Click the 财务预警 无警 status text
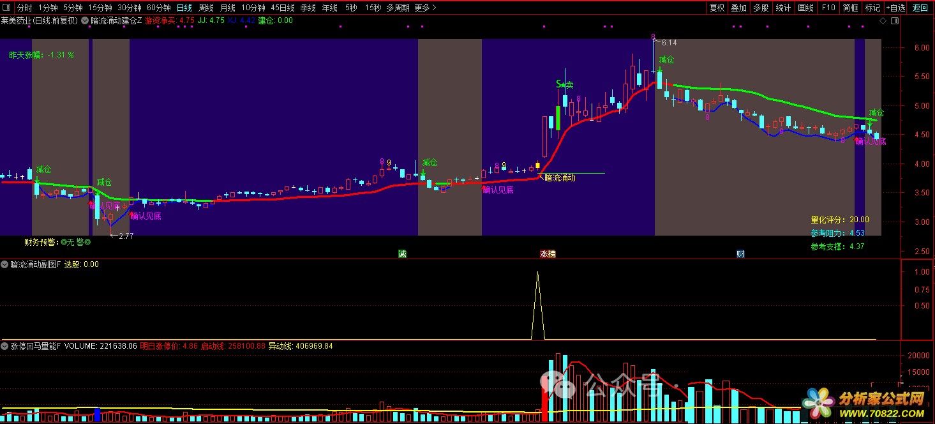This screenshot has height=424, width=935. (57, 242)
